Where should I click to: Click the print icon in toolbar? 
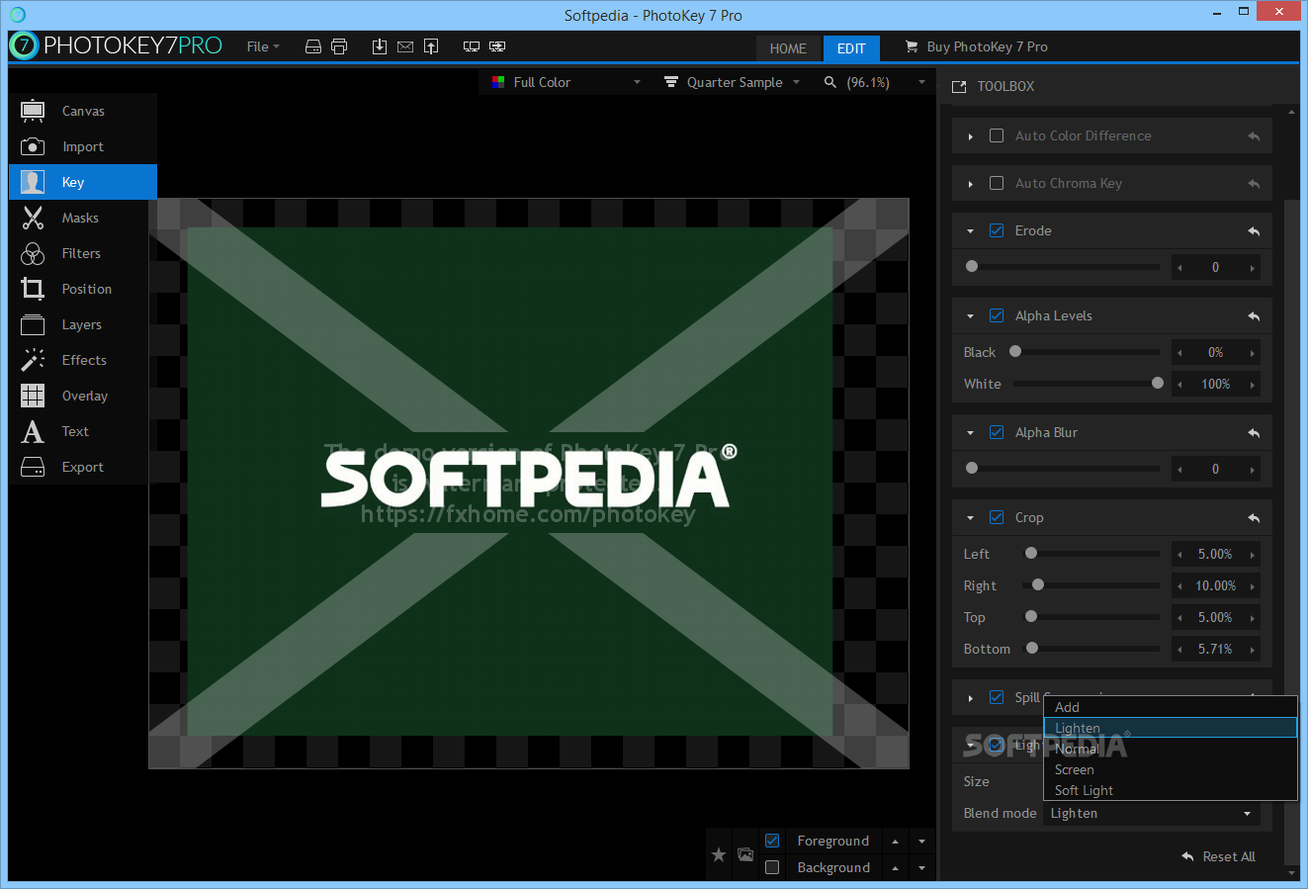(x=339, y=46)
